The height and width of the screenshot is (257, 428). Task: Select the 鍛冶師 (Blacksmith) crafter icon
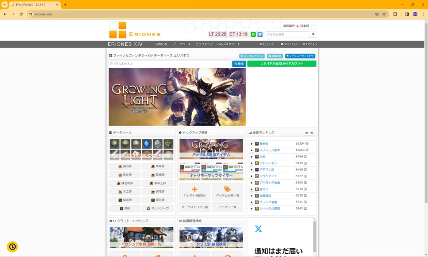tap(124, 166)
